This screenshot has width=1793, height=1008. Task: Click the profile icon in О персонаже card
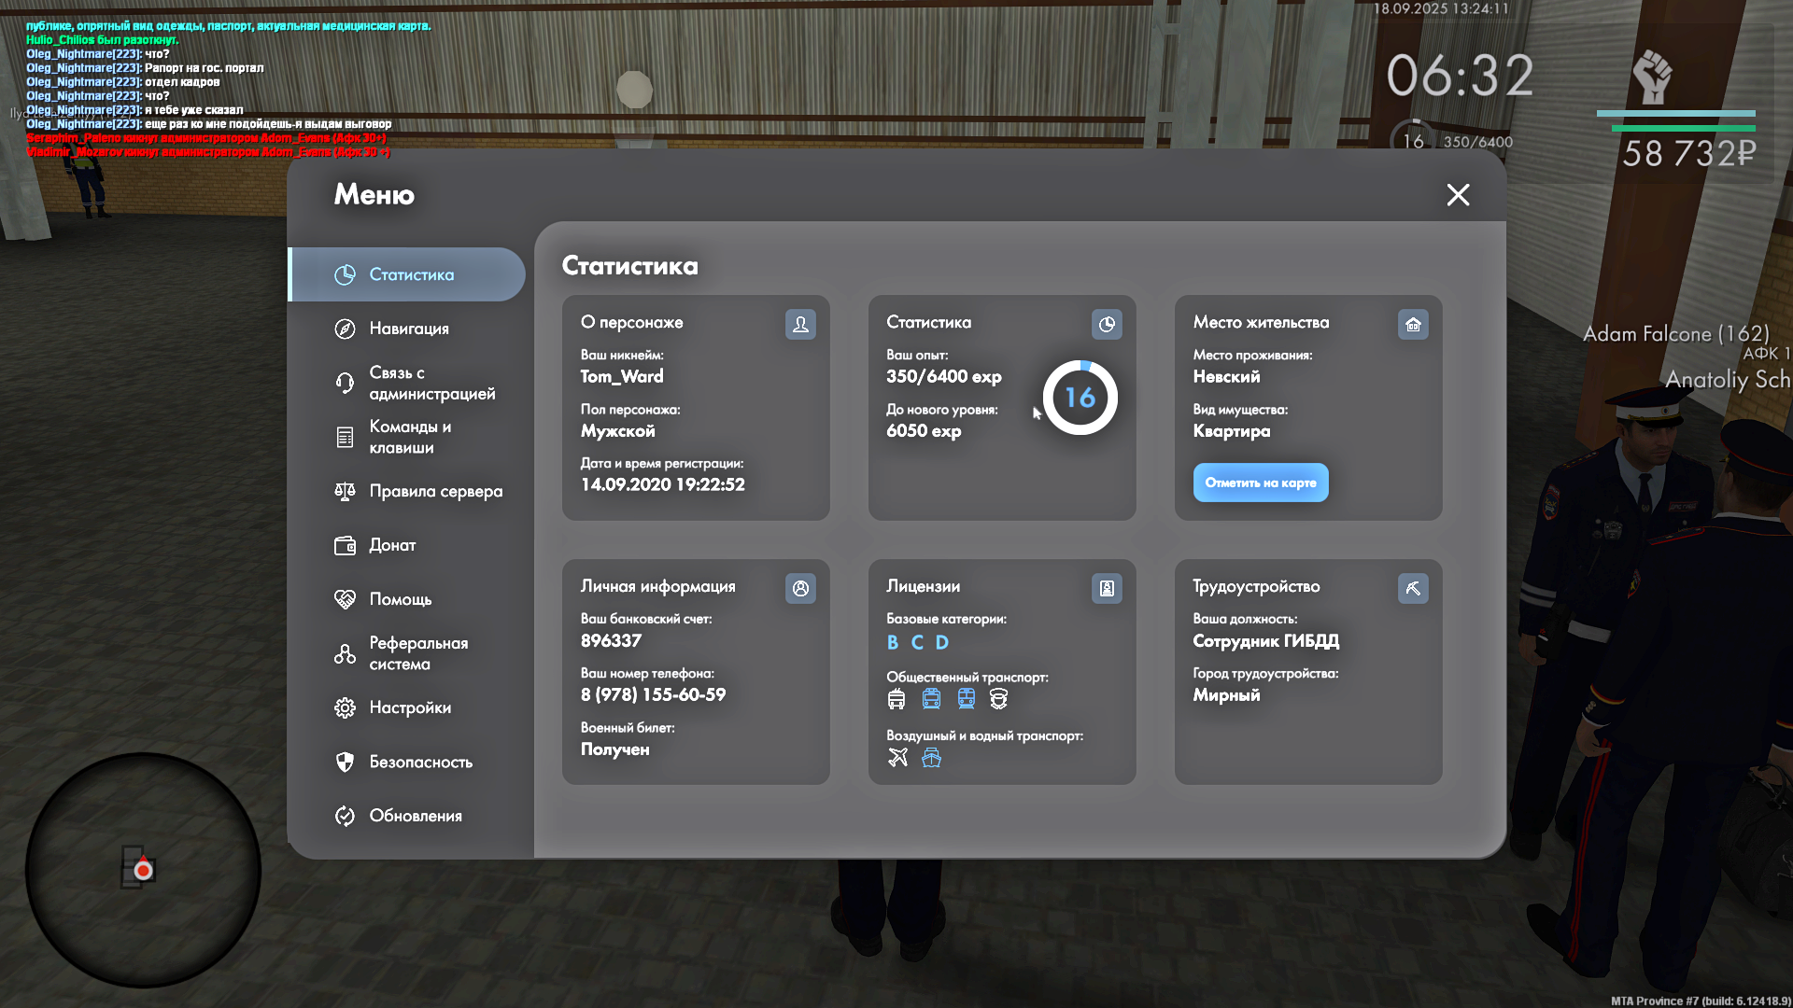point(800,324)
